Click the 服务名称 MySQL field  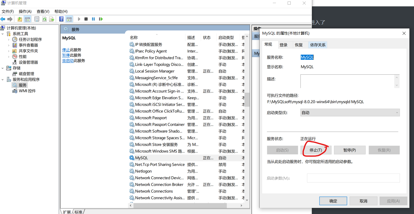coord(307,57)
